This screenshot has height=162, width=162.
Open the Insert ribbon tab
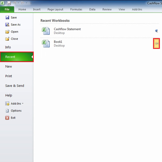37,9
